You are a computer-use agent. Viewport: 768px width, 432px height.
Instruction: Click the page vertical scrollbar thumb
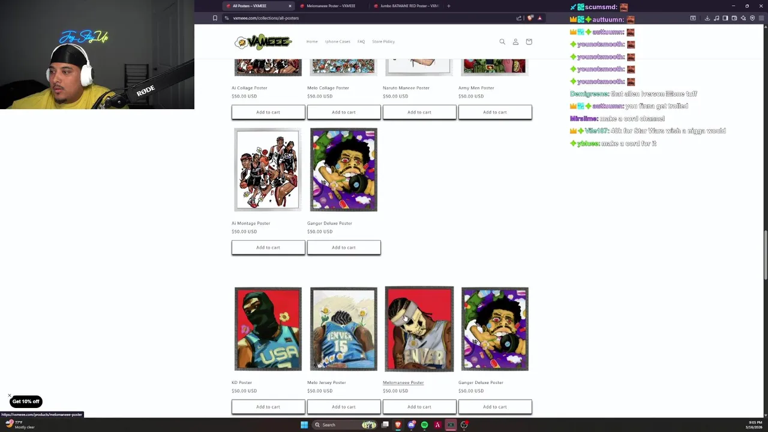pos(766,255)
